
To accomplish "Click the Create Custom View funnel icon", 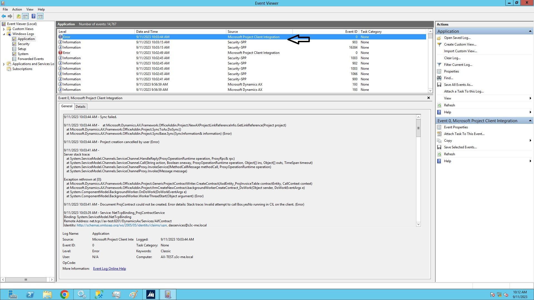I will point(439,44).
